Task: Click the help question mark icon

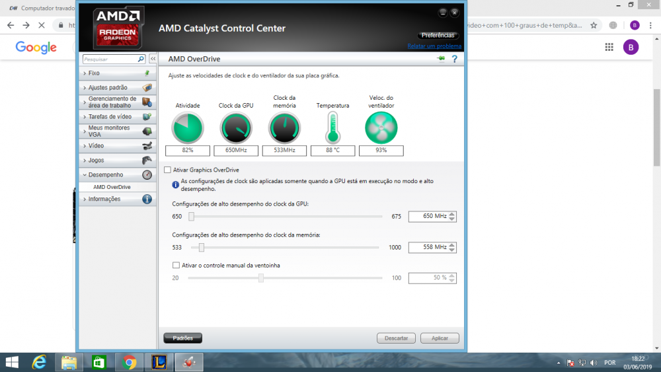Action: coord(454,59)
